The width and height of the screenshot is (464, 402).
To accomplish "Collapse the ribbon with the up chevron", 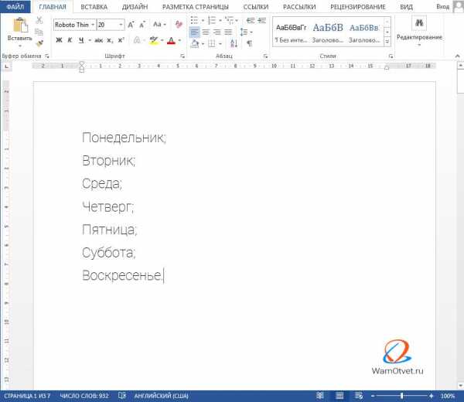I will point(458,56).
